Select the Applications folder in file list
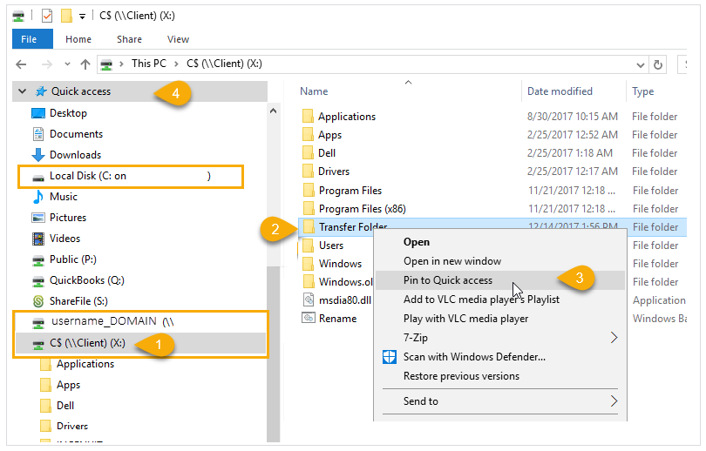This screenshot has height=451, width=706. pyautogui.click(x=347, y=117)
